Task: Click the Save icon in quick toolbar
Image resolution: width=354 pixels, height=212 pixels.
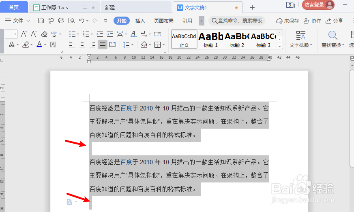Action: coord(41,21)
